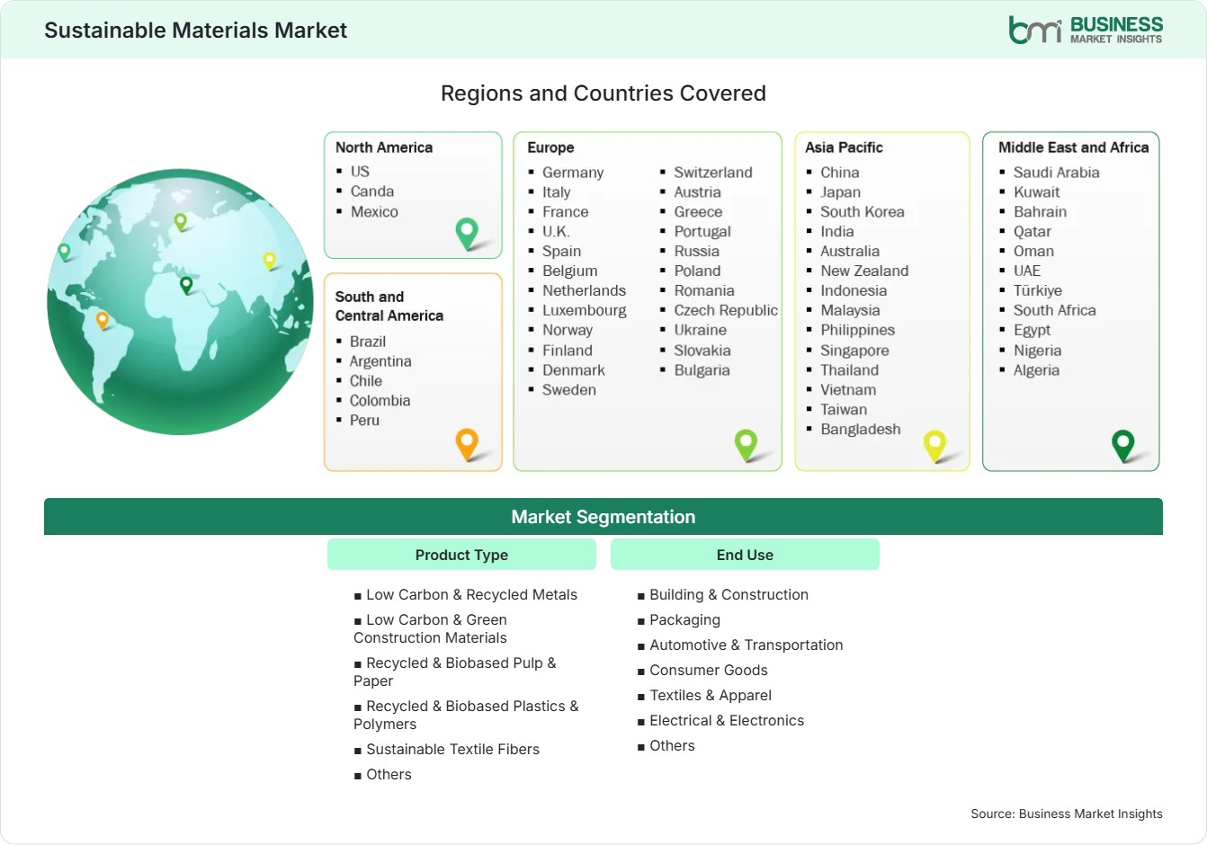Select New Zealand in the Asia Pacific list
This screenshot has width=1207, height=845.
864,271
